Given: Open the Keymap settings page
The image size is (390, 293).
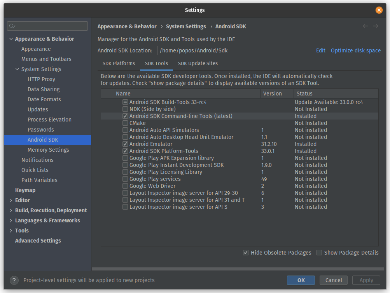Looking at the screenshot, I should [x=25, y=190].
